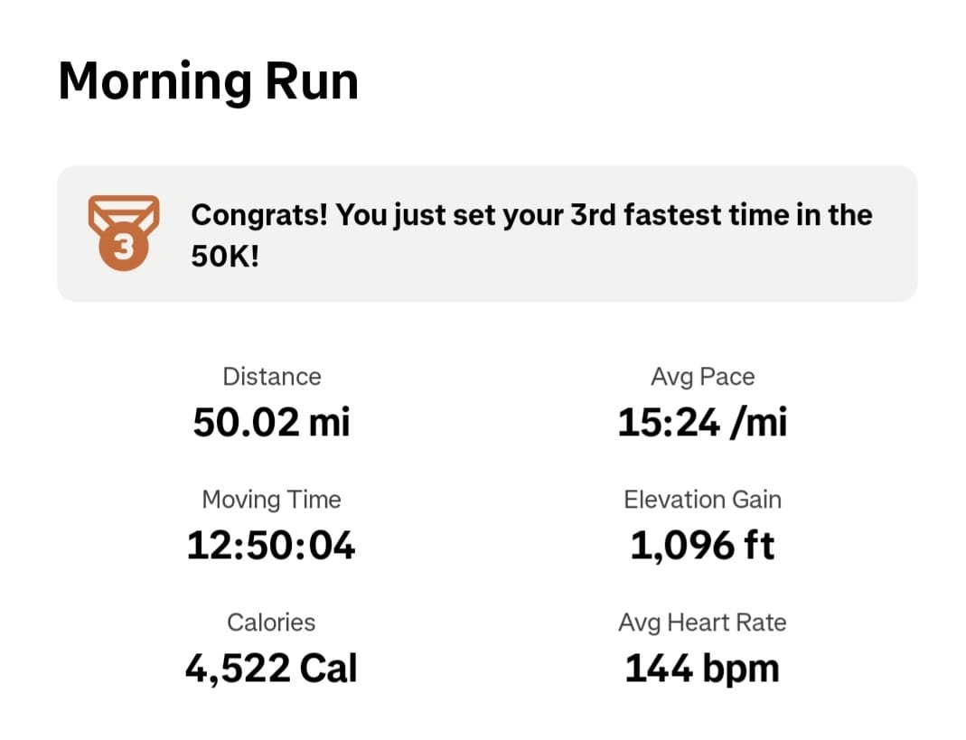This screenshot has width=966, height=740.
Task: Tap the 144 bpm heart rate value
Action: pyautogui.click(x=702, y=669)
